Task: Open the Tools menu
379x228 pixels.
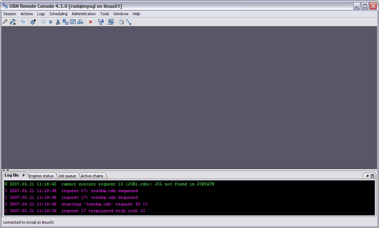Action: 105,14
